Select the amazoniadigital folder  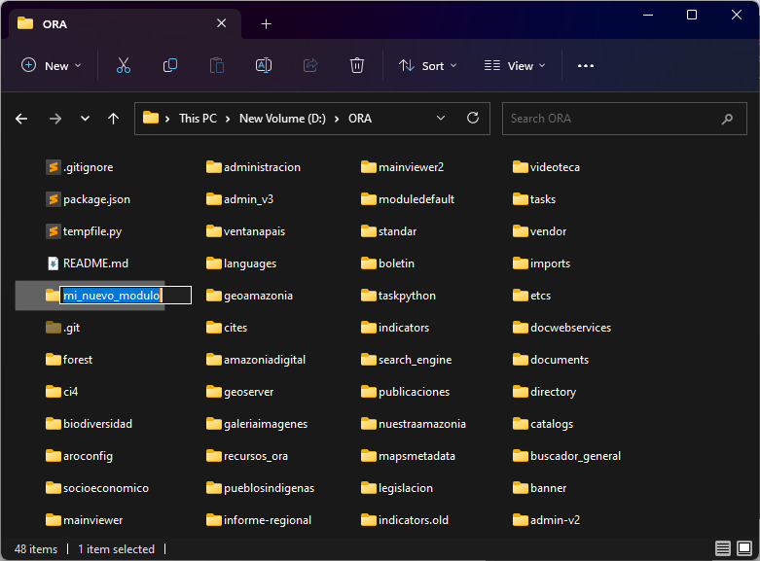point(256,360)
